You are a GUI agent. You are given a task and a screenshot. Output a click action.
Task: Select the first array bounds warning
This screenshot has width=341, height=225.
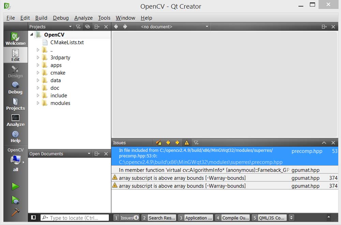point(182,178)
